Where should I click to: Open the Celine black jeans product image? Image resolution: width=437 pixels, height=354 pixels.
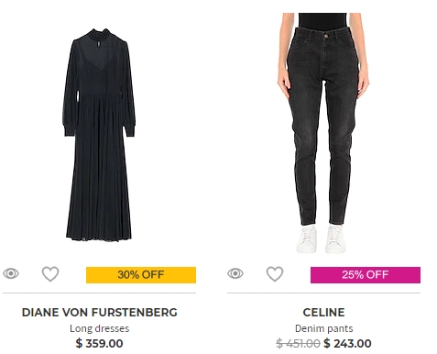(323, 133)
